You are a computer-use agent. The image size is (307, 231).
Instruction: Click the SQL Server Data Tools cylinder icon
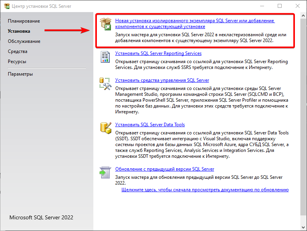pos(106,128)
